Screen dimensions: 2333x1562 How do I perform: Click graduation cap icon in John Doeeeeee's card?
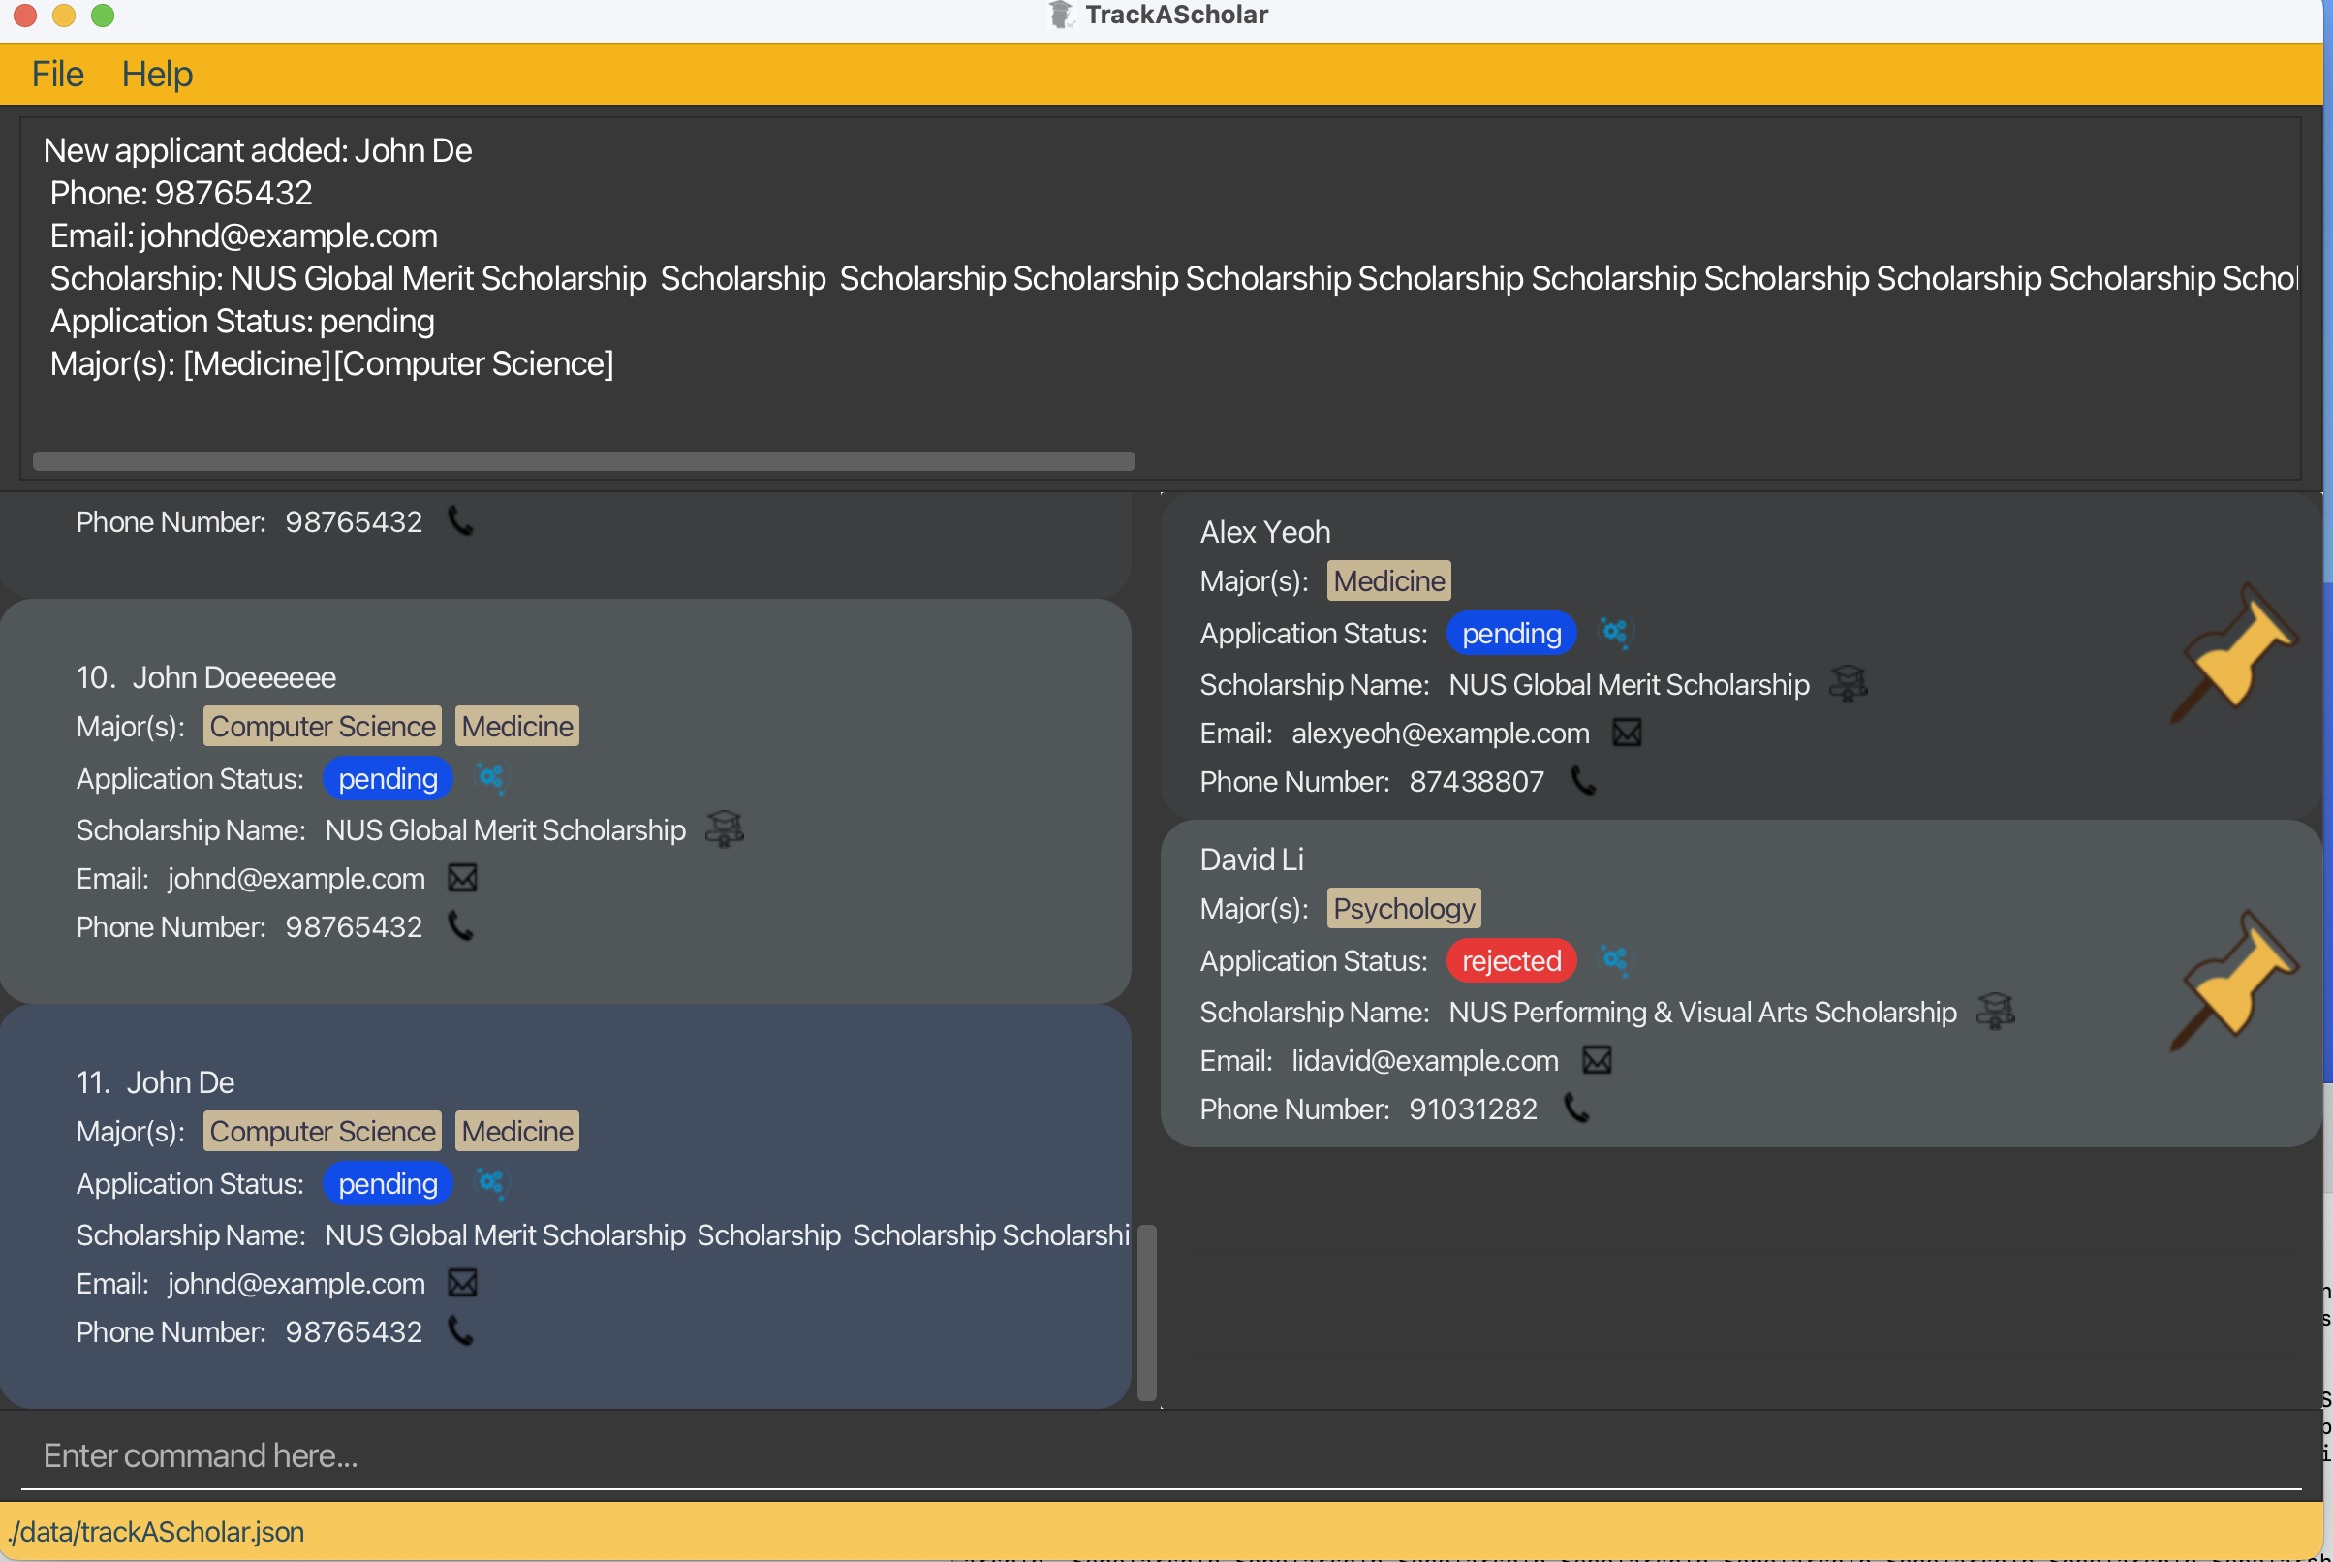tap(724, 828)
